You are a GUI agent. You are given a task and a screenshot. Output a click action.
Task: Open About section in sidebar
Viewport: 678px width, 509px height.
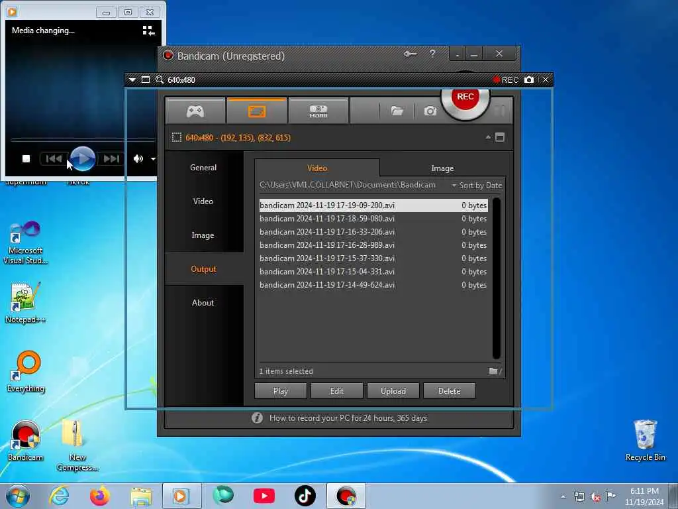(x=203, y=302)
